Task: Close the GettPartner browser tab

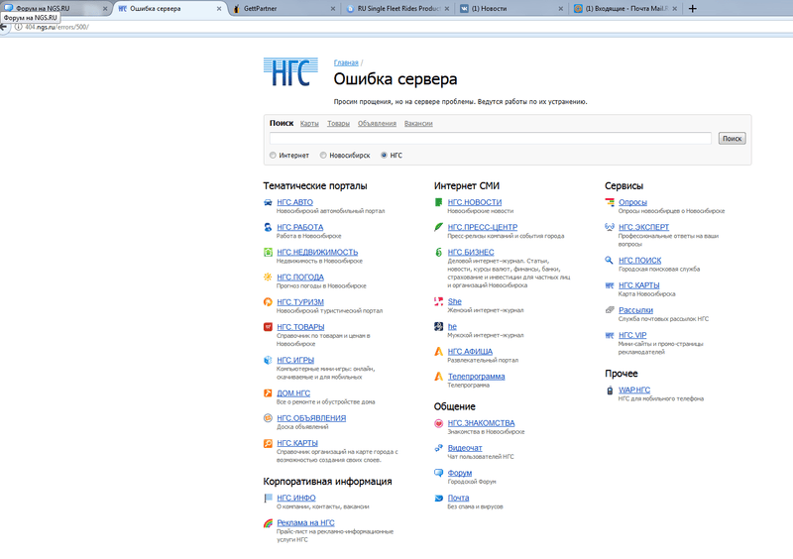Action: [333, 9]
